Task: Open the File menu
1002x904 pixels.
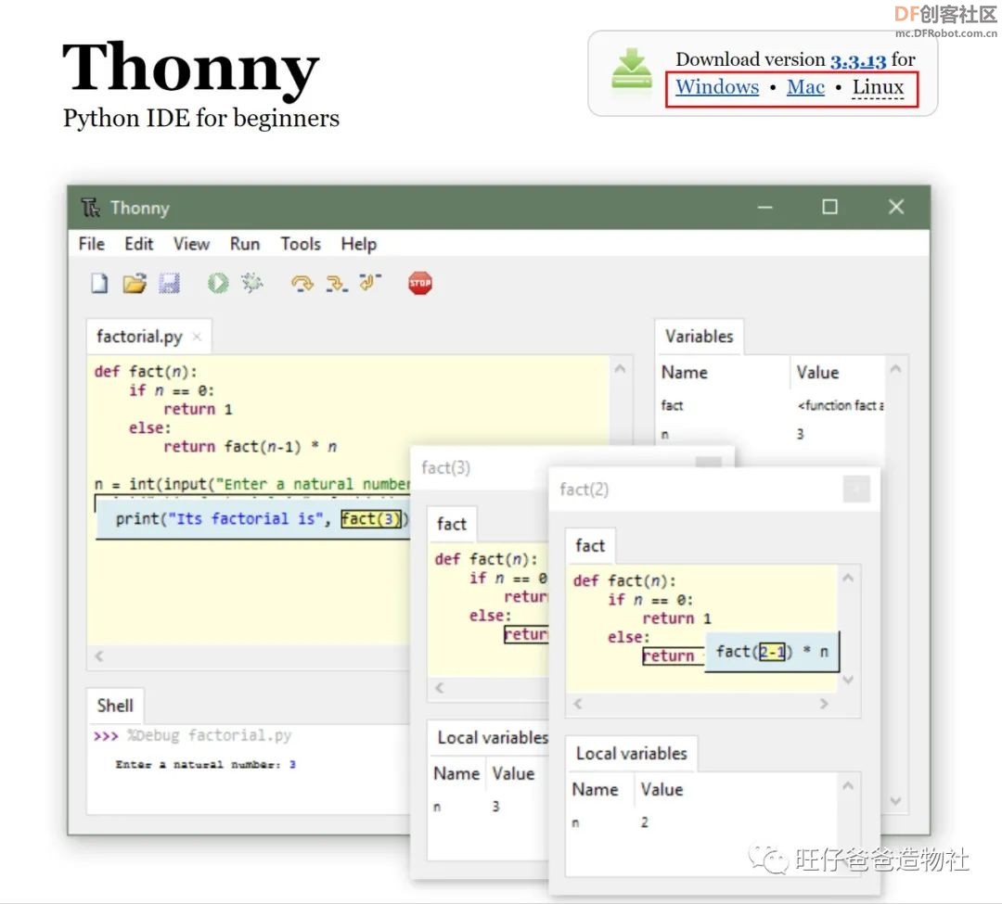Action: click(91, 244)
